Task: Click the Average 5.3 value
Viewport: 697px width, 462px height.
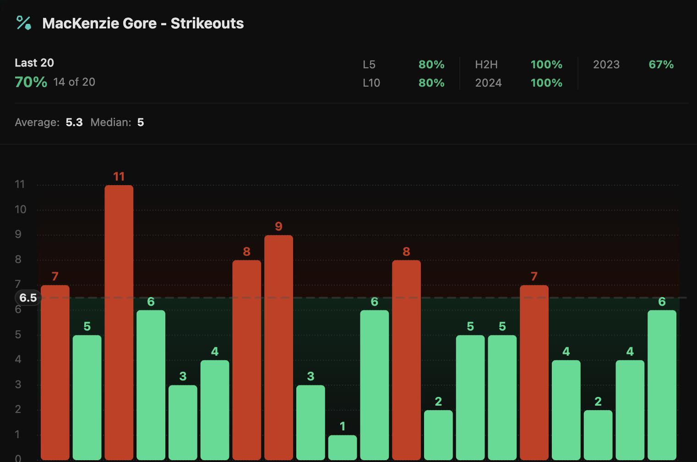Action: (x=74, y=122)
